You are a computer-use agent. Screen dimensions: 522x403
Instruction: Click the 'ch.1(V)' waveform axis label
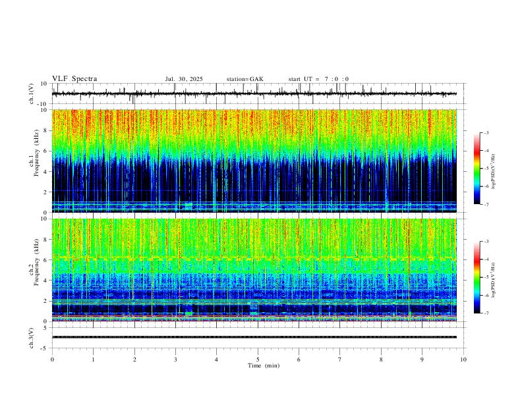click(32, 94)
